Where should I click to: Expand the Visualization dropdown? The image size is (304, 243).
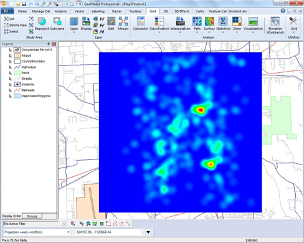(x=253, y=32)
